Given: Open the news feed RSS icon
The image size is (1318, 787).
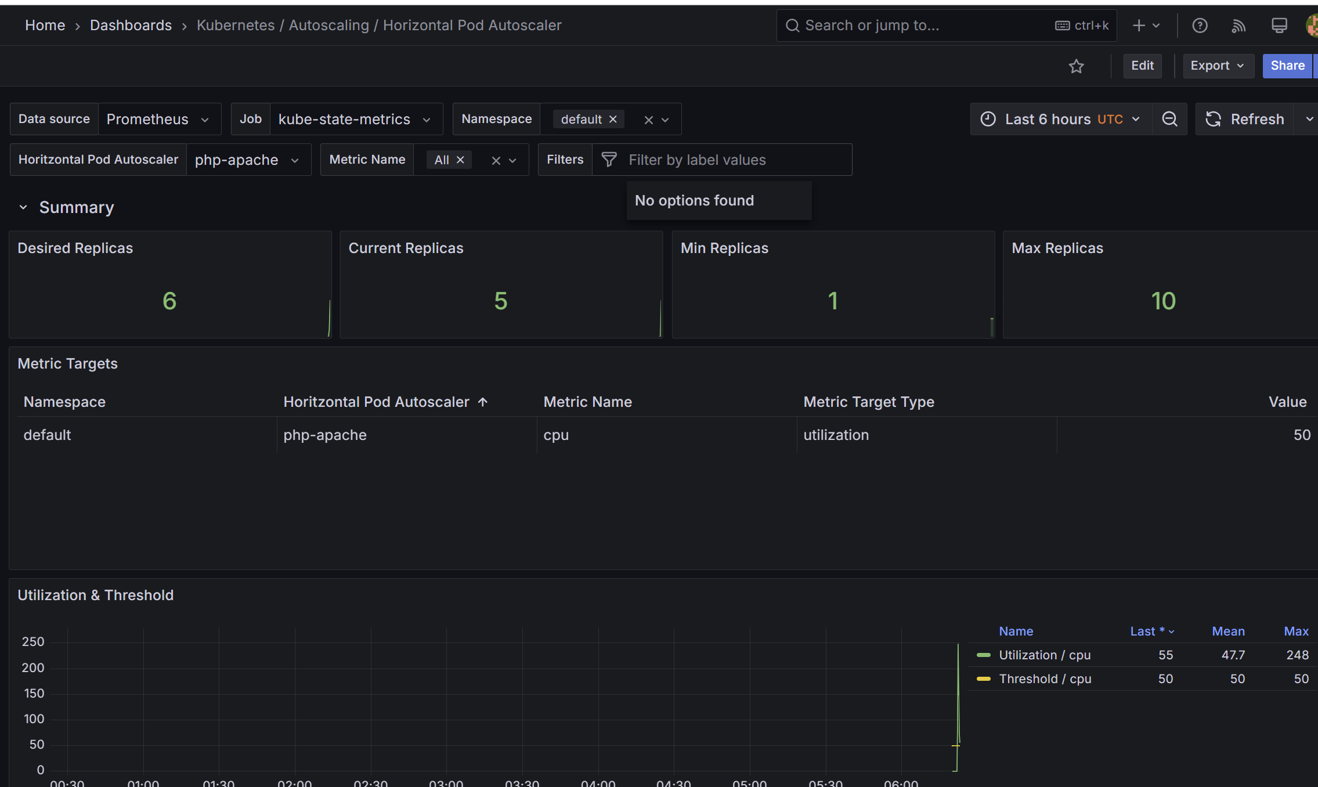Looking at the screenshot, I should click(1238, 26).
